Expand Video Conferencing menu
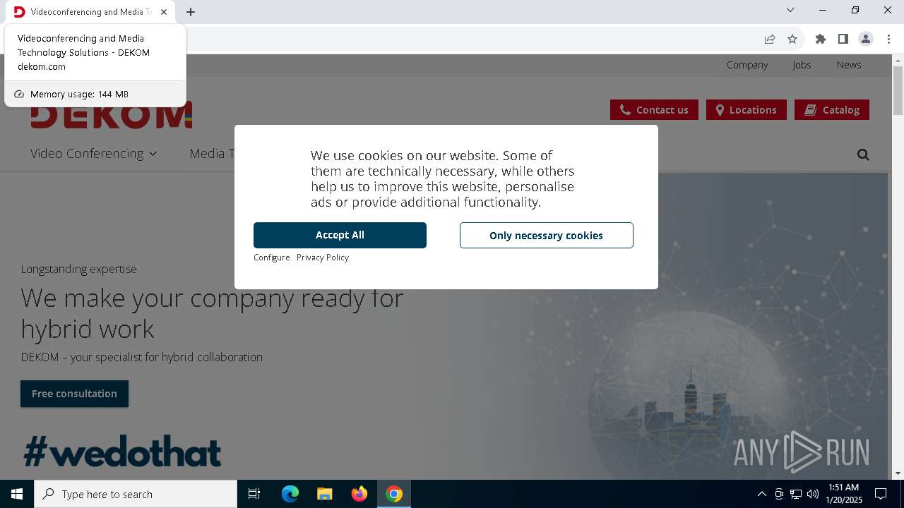This screenshot has width=904, height=508. tap(93, 153)
